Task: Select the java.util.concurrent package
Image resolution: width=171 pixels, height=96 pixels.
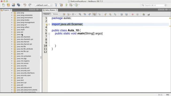Action: tap(24, 87)
